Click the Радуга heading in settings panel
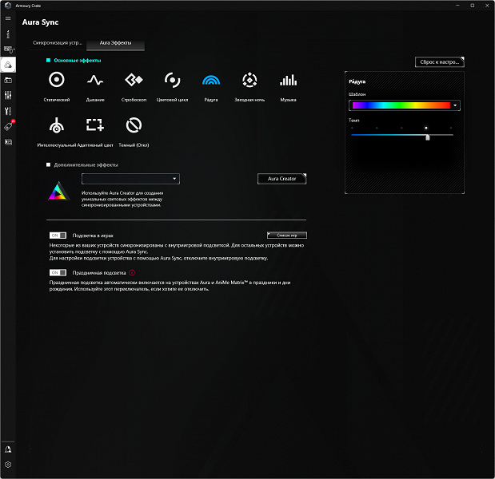495x479 pixels. (357, 81)
